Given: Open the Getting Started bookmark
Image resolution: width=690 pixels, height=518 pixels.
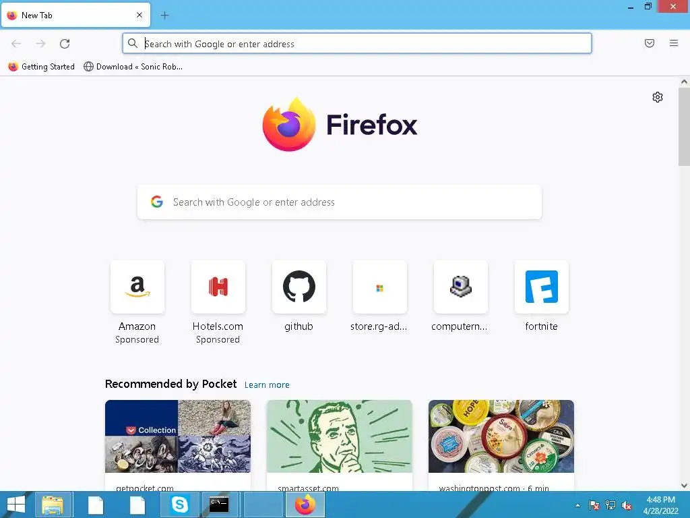Looking at the screenshot, I should pyautogui.click(x=41, y=67).
